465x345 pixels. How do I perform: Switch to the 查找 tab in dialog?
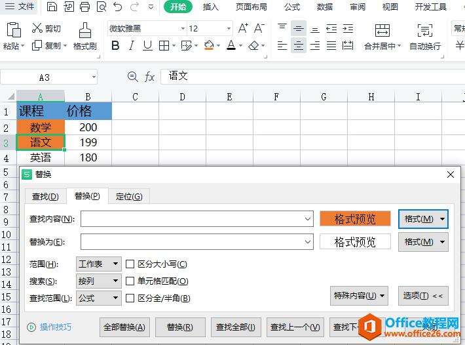click(x=45, y=197)
